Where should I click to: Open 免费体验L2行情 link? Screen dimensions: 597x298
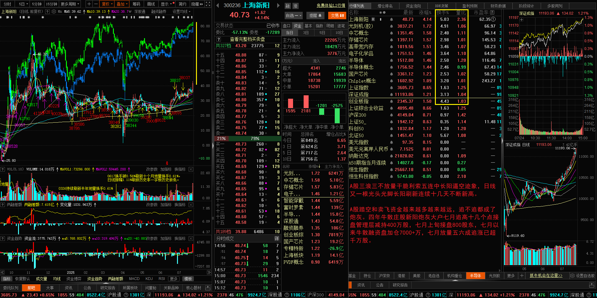(x=331, y=6)
